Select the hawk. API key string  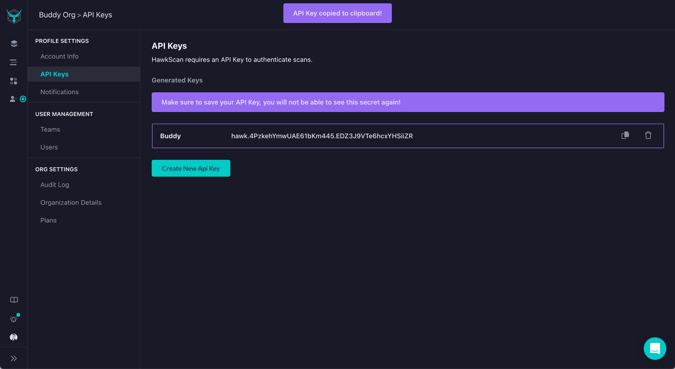coord(322,136)
